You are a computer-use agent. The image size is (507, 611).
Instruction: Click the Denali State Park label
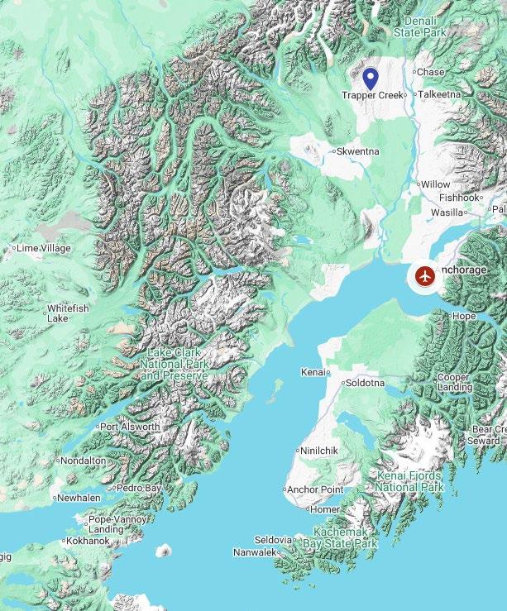[x=419, y=26]
